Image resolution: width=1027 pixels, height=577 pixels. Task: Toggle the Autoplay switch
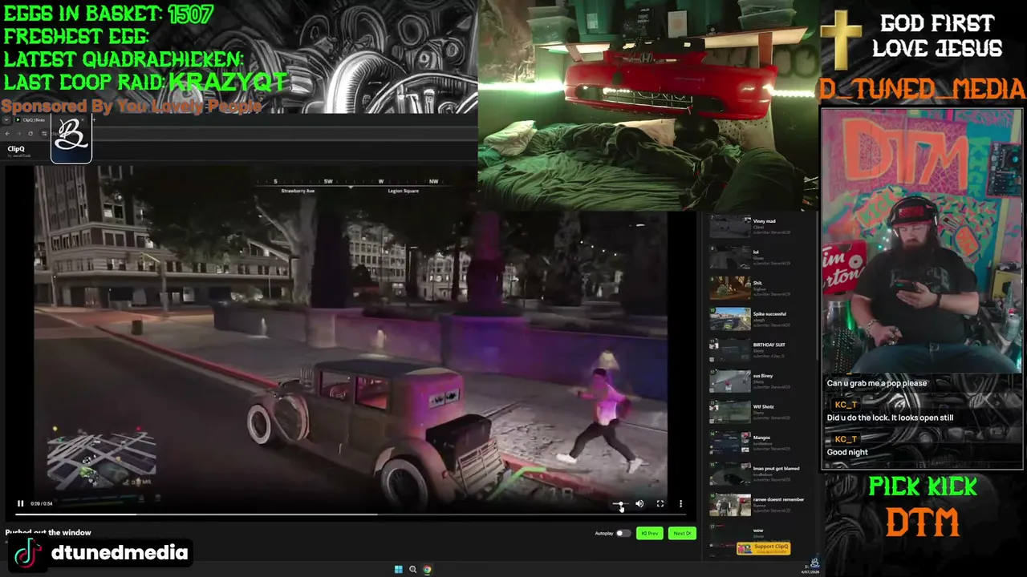pyautogui.click(x=623, y=533)
